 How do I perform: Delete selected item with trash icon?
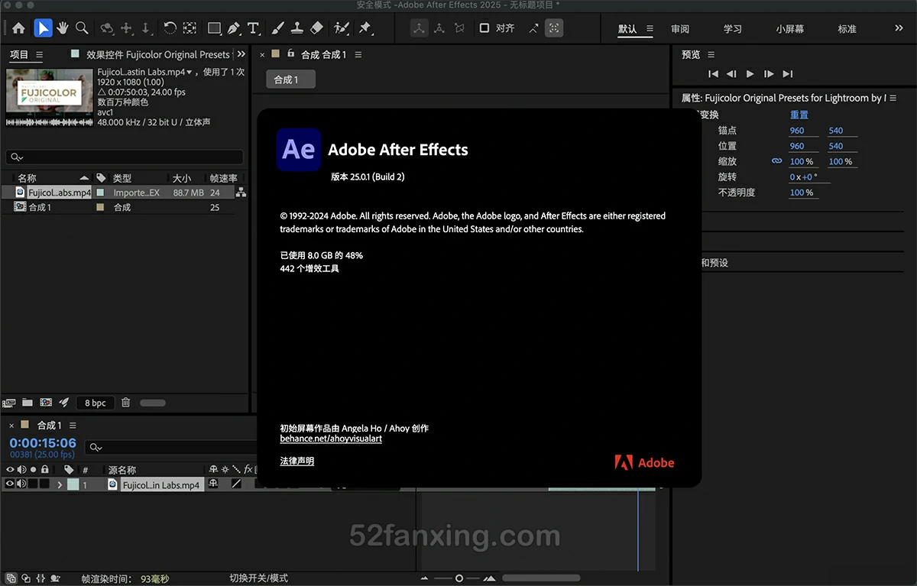(x=126, y=403)
